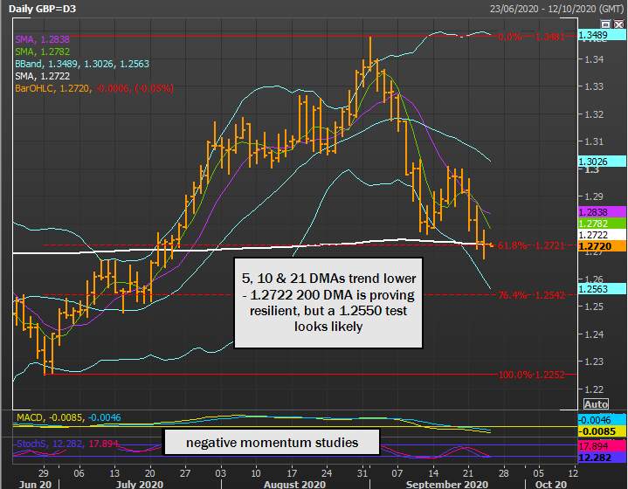Image resolution: width=628 pixels, height=489 pixels.
Task: Select the 61.8% Fibonacci level label
Action: (x=531, y=245)
